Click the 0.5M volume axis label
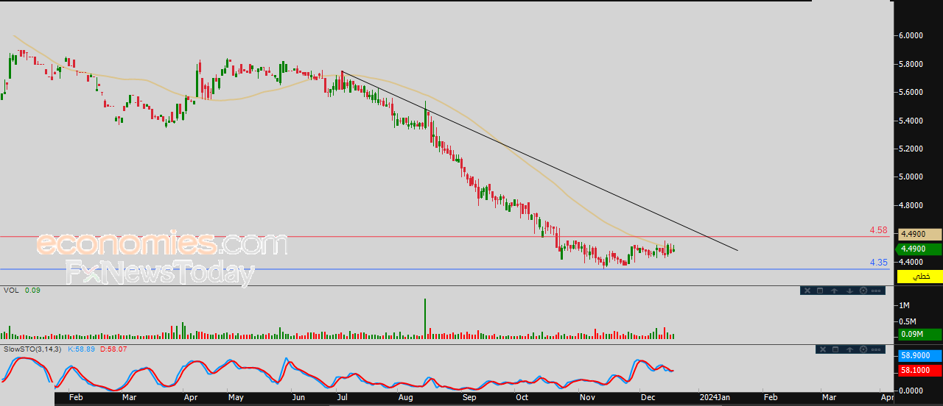Viewport: 943px width, 406px height. [907, 321]
